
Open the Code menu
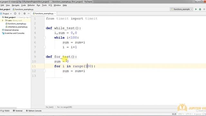[23, 5]
